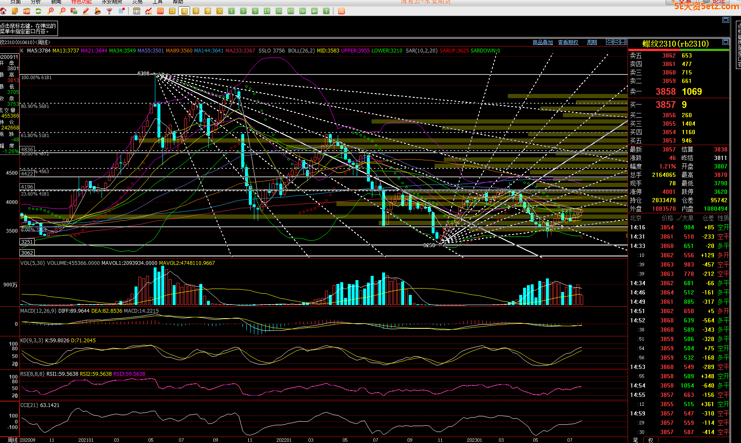
Task: Click the home icon in the toolbar
Action: 3,11
